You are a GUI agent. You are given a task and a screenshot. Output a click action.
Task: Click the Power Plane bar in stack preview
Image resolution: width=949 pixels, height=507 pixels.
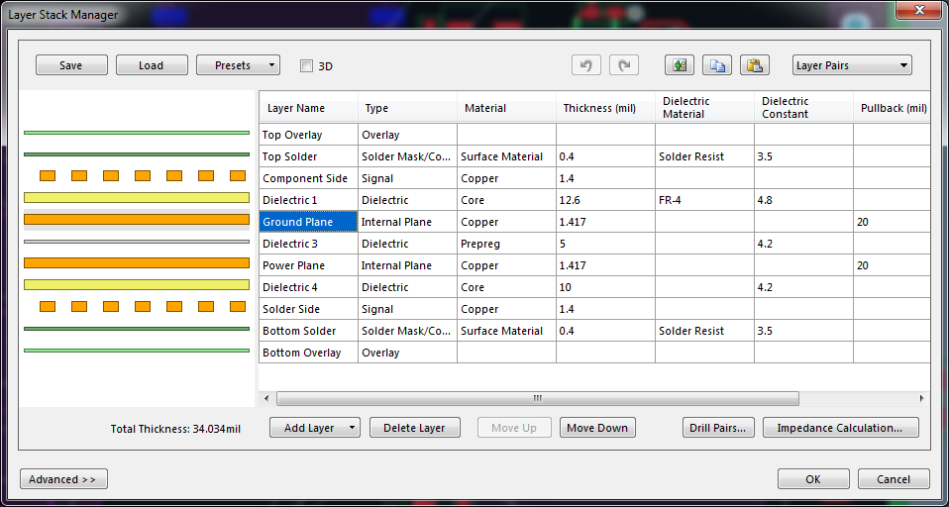click(136, 263)
